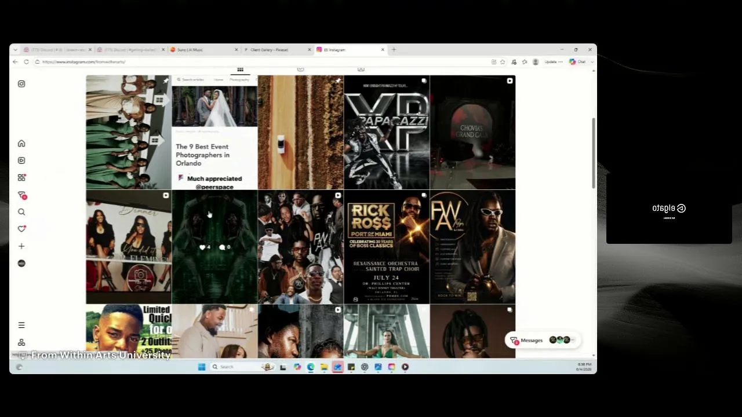Open Instagram Reels from the sidebar
The width and height of the screenshot is (742, 417).
pyautogui.click(x=21, y=160)
